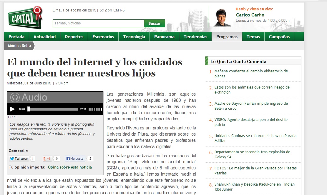Open the Deportes menu tab
327x195 pixels.
point(74,37)
